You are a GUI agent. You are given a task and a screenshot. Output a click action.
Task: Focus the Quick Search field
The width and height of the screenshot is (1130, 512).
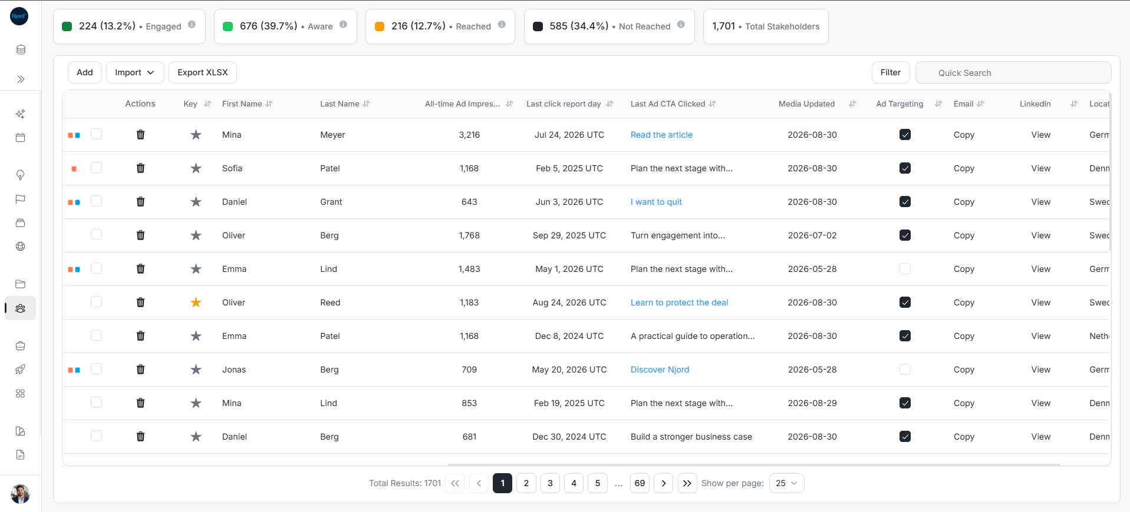click(1013, 72)
